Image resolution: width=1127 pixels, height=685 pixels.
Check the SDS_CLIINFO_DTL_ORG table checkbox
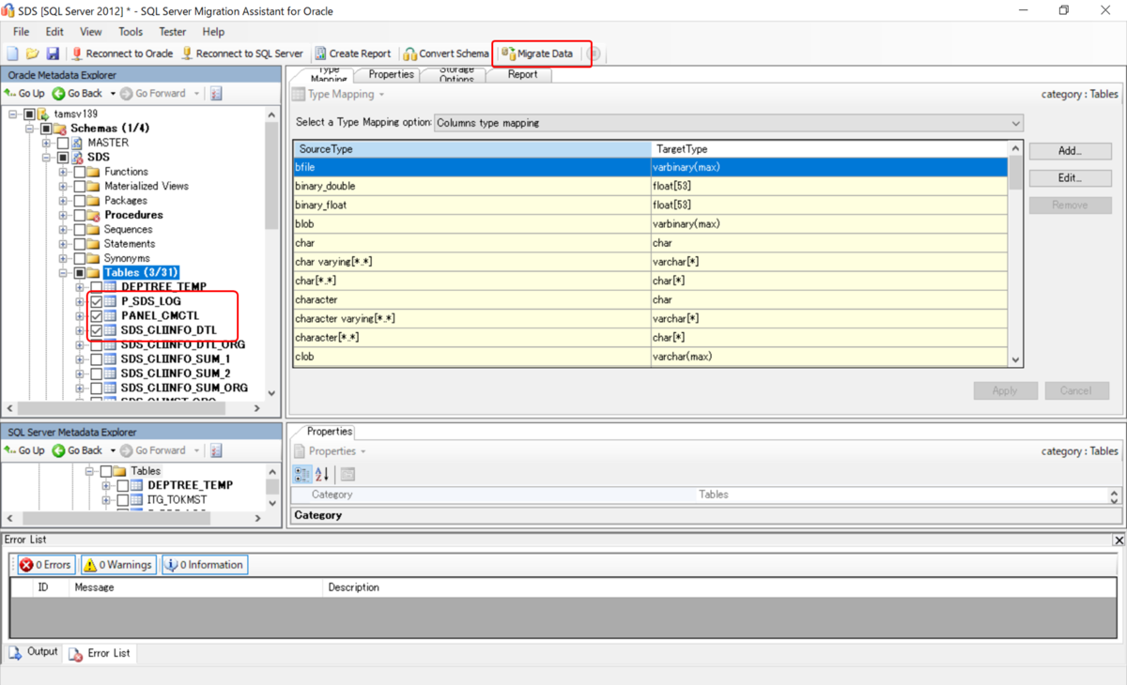97,344
